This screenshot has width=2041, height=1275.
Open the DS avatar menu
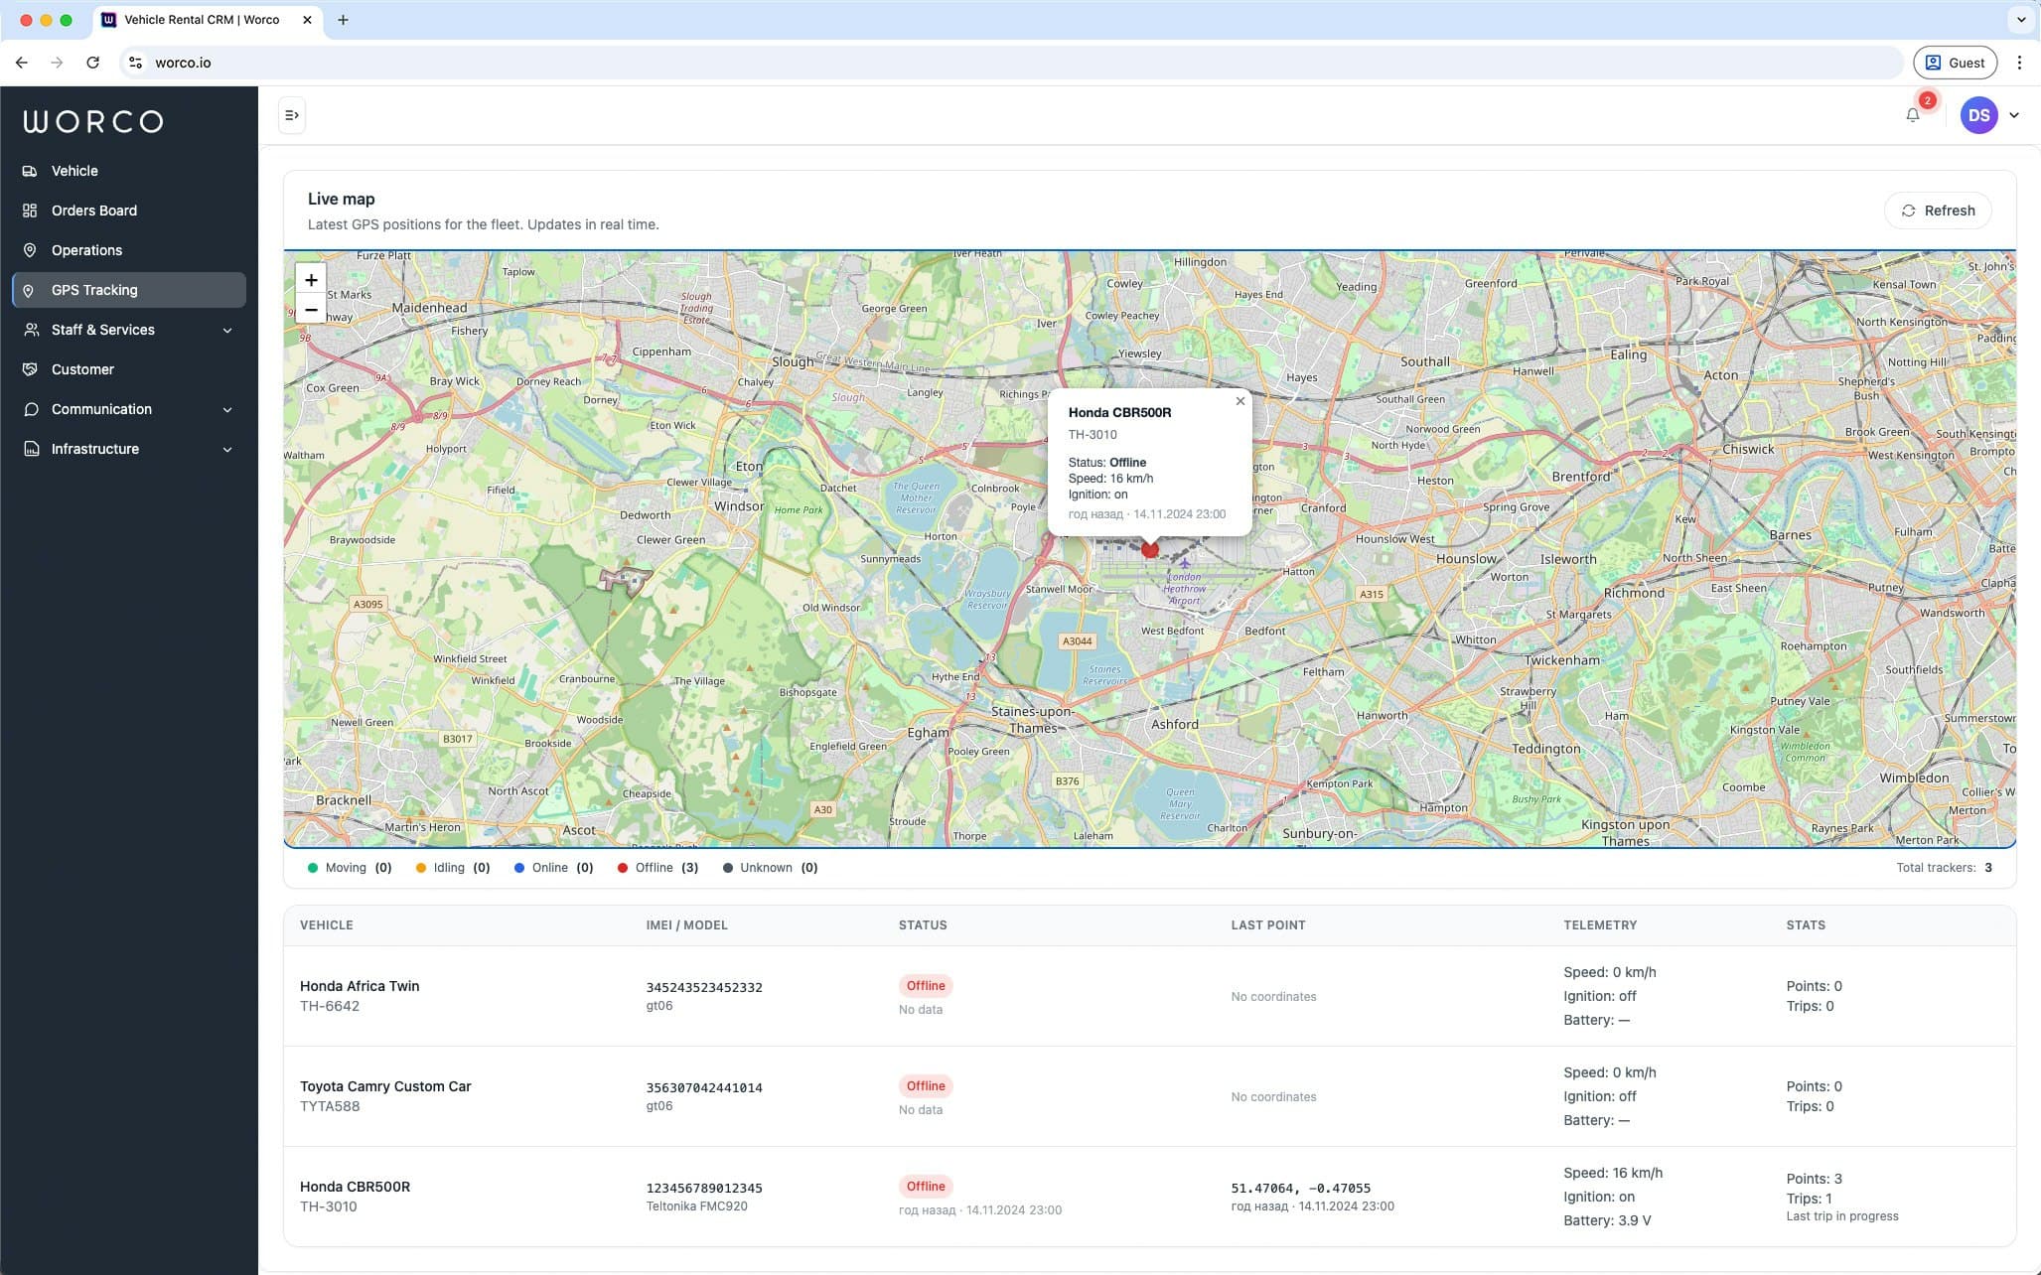click(x=1978, y=115)
